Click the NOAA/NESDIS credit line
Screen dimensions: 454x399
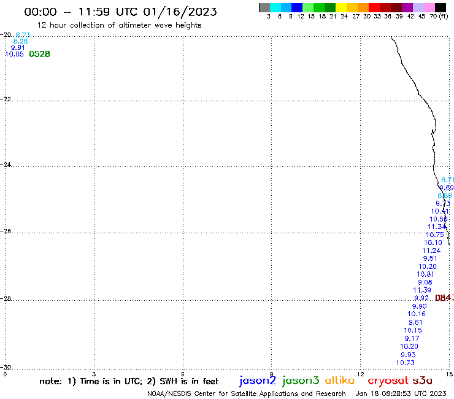coord(247,393)
